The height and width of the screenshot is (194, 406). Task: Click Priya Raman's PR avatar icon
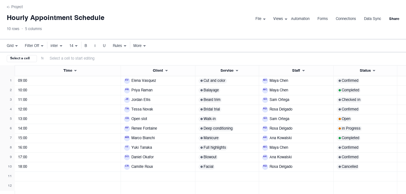pos(127,90)
